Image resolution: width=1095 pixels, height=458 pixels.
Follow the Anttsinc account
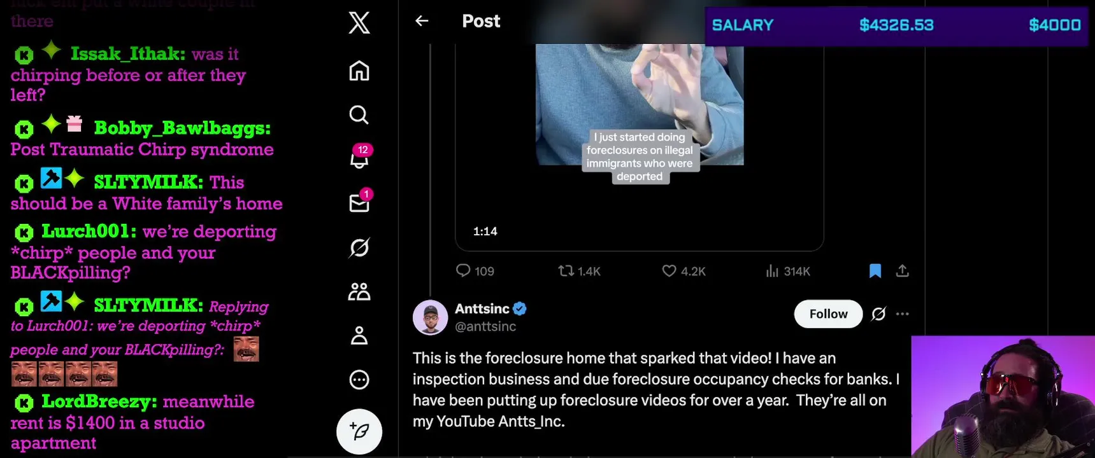click(828, 314)
